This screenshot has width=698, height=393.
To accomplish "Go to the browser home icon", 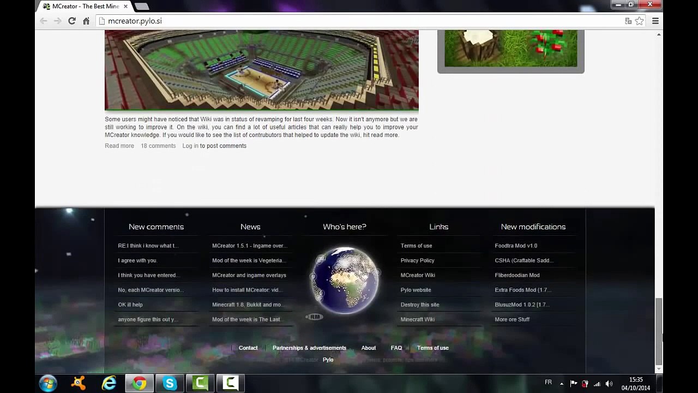I will click(86, 21).
